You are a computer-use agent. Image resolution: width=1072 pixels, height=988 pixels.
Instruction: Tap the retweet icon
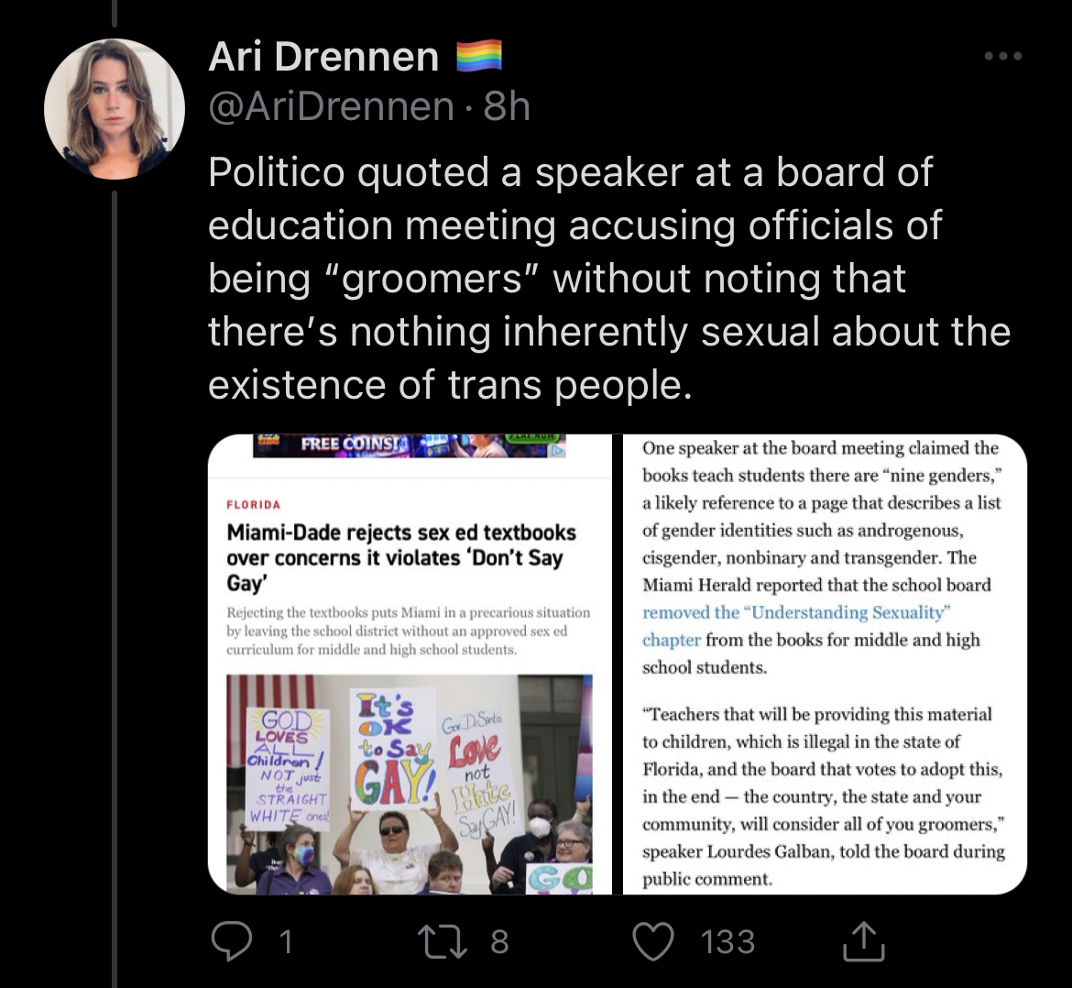442,941
